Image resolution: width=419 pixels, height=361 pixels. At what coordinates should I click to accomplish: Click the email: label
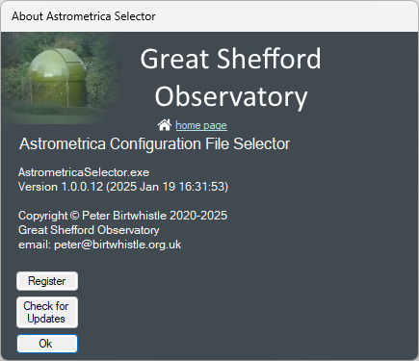click(x=35, y=245)
